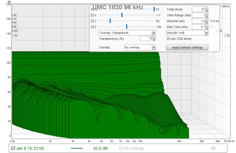Toggle the No overlay legend checkbox
This screenshot has width=236, height=153.
click(121, 148)
